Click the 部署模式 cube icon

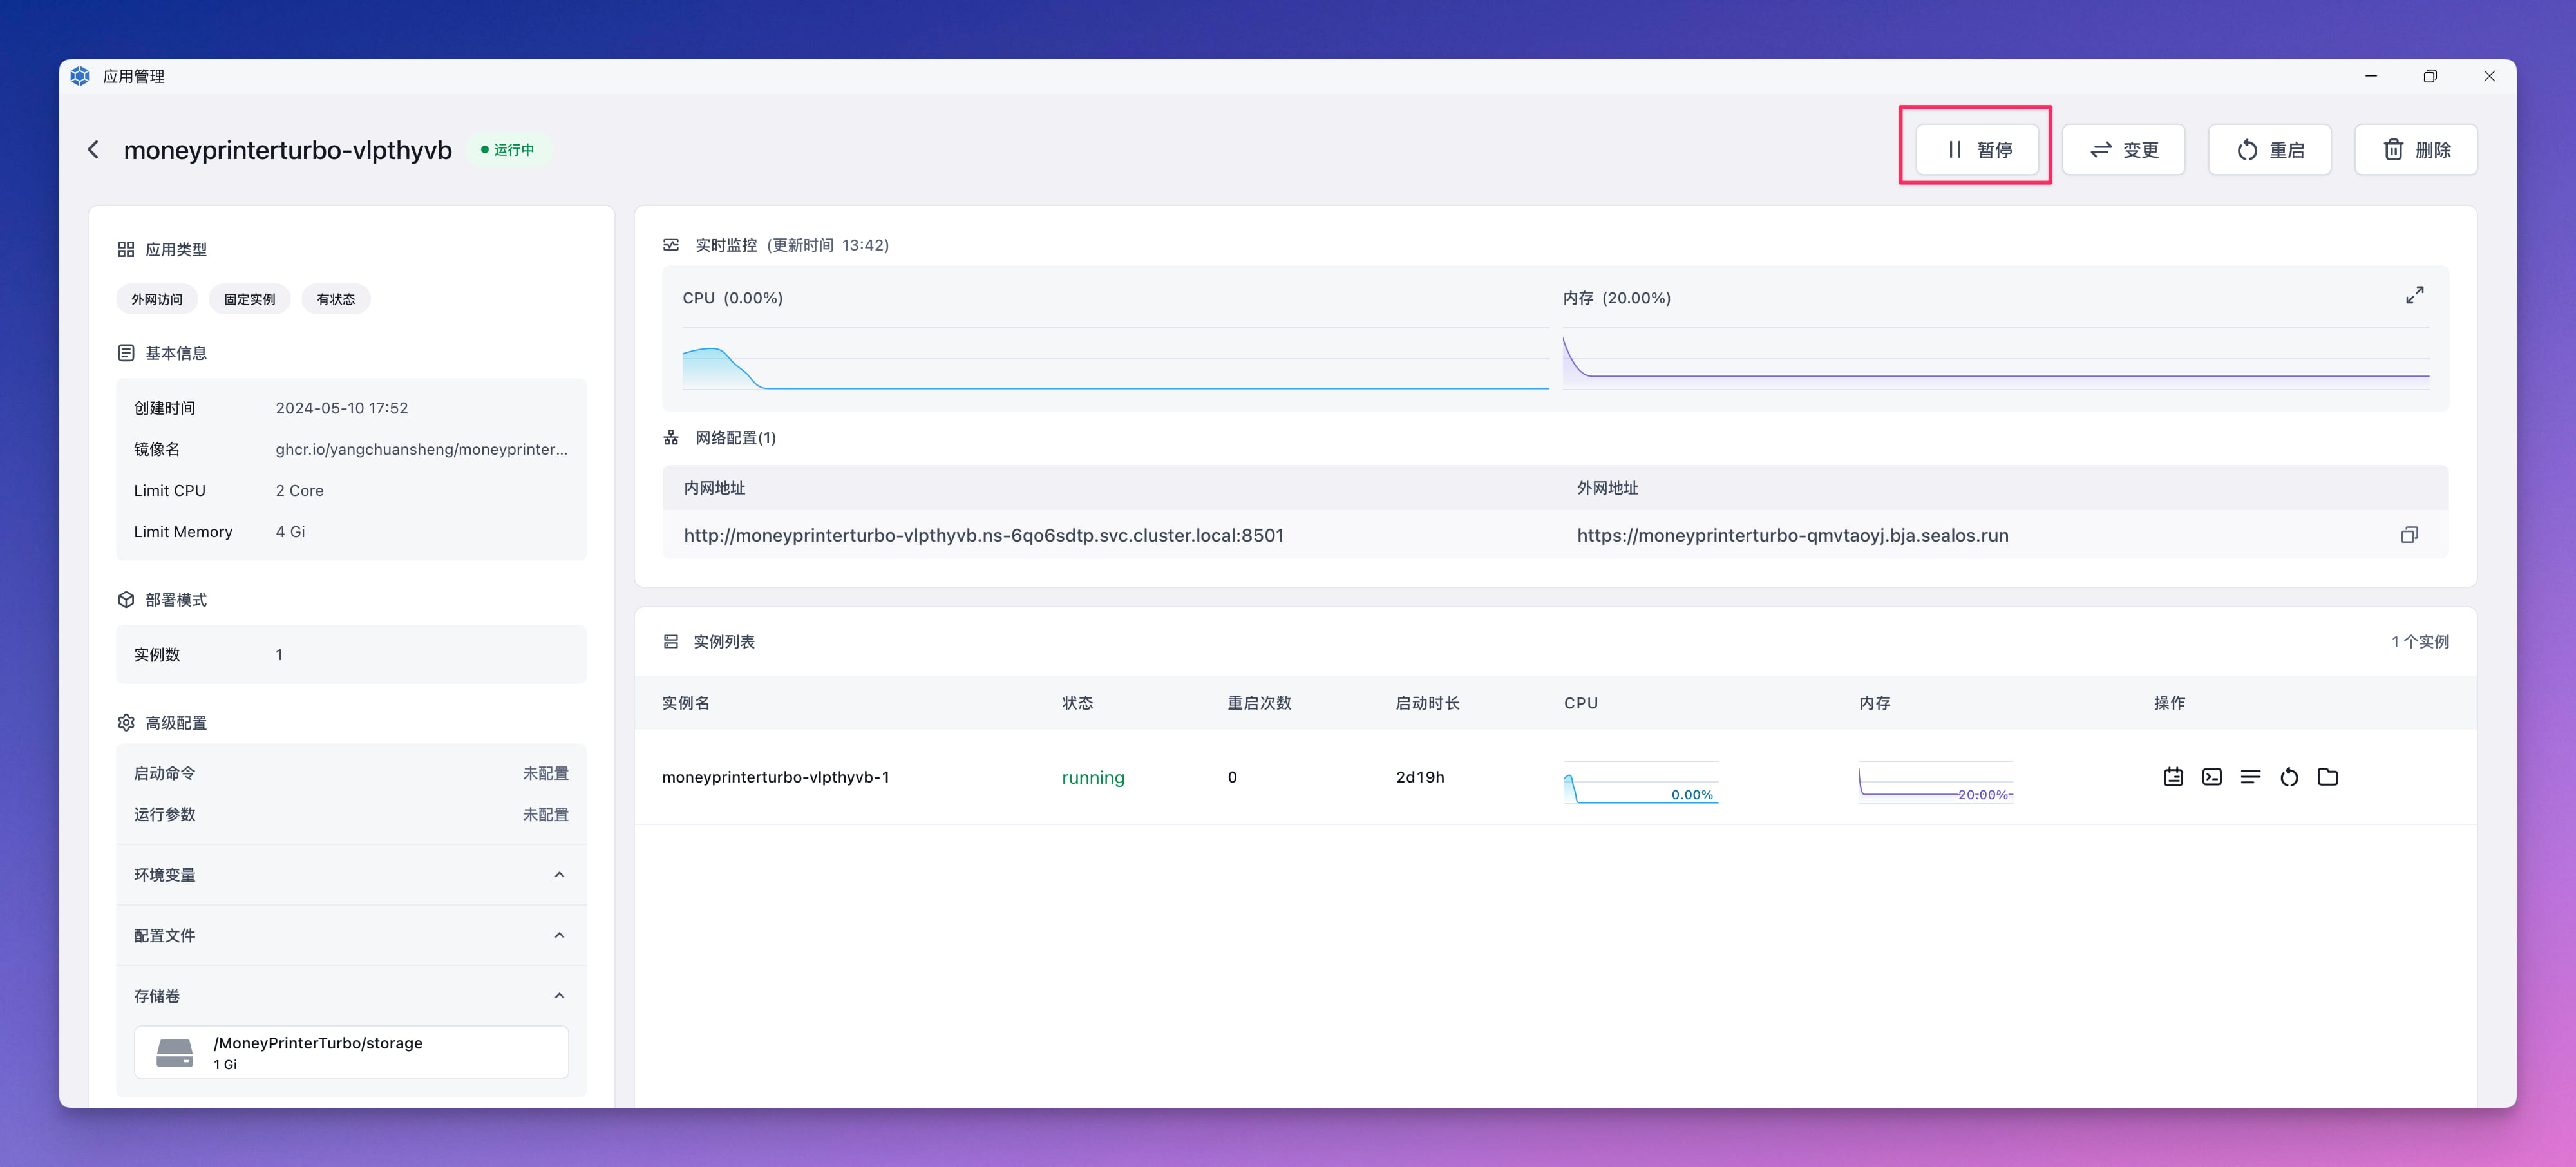126,600
